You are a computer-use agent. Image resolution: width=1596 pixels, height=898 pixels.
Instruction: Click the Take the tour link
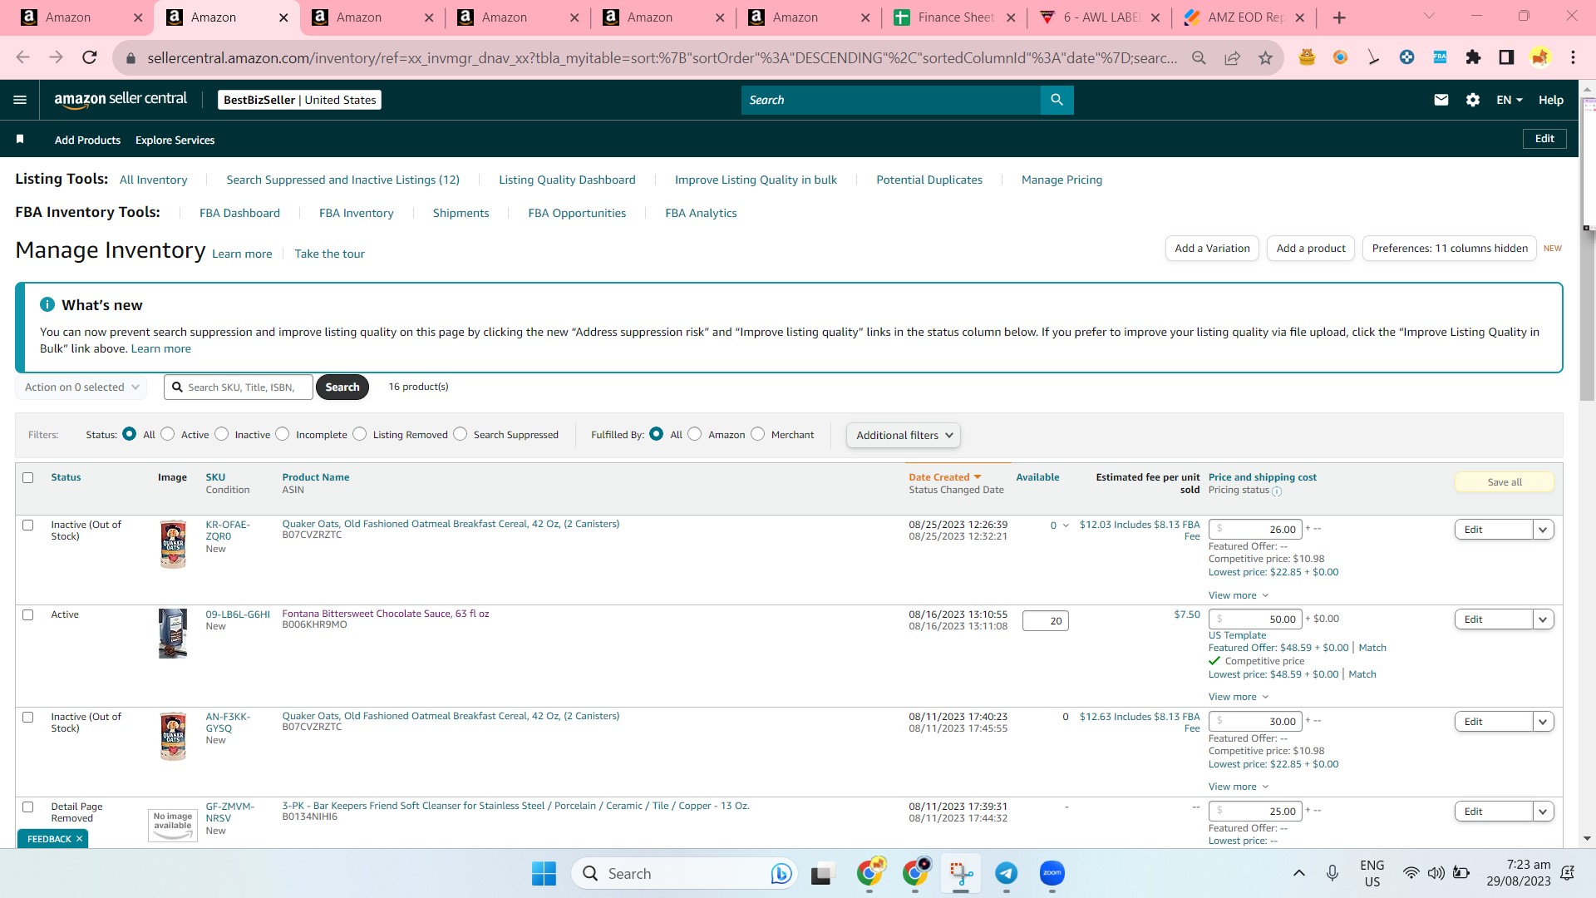[329, 254]
